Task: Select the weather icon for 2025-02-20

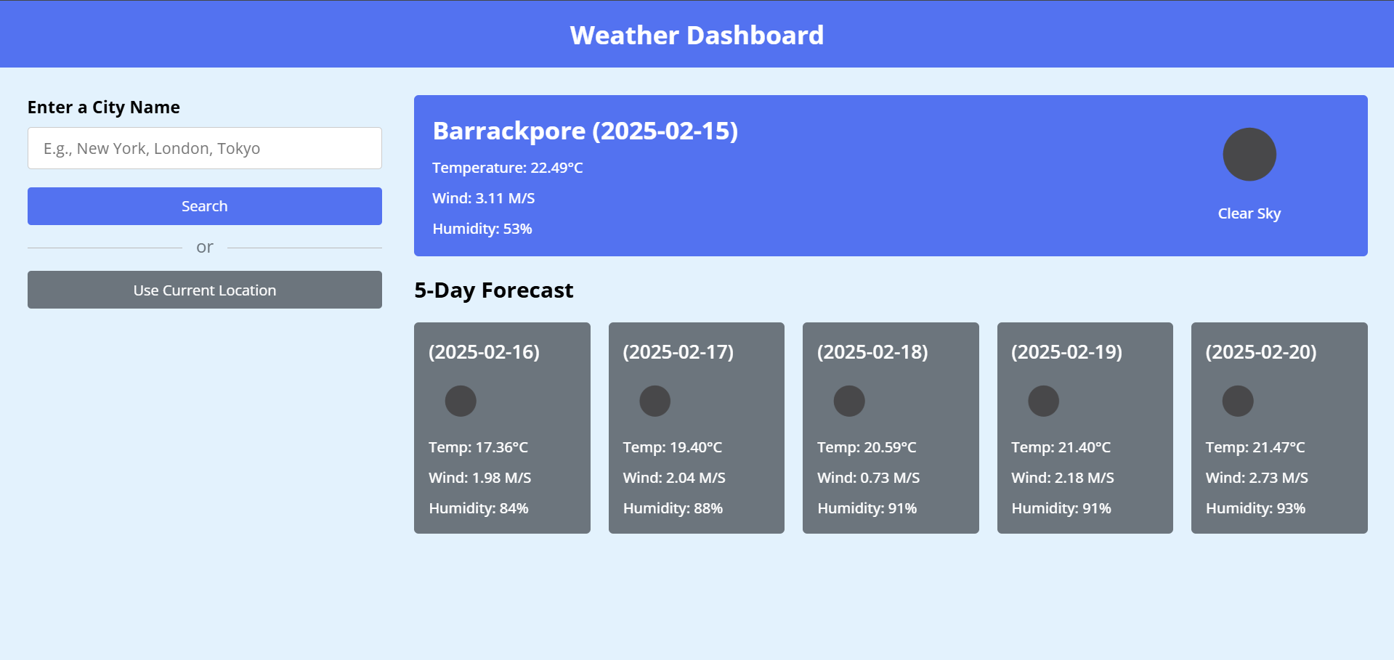Action: coord(1237,400)
